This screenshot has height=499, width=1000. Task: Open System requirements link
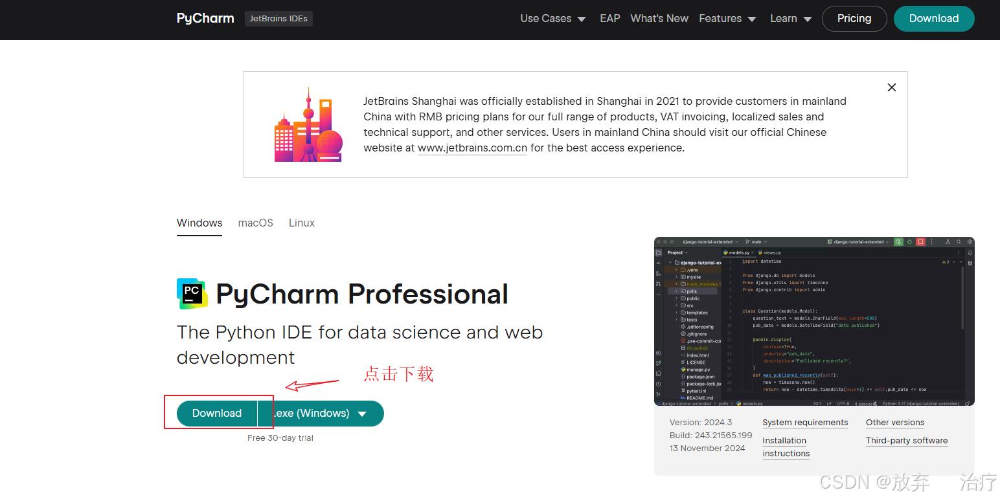(x=805, y=423)
